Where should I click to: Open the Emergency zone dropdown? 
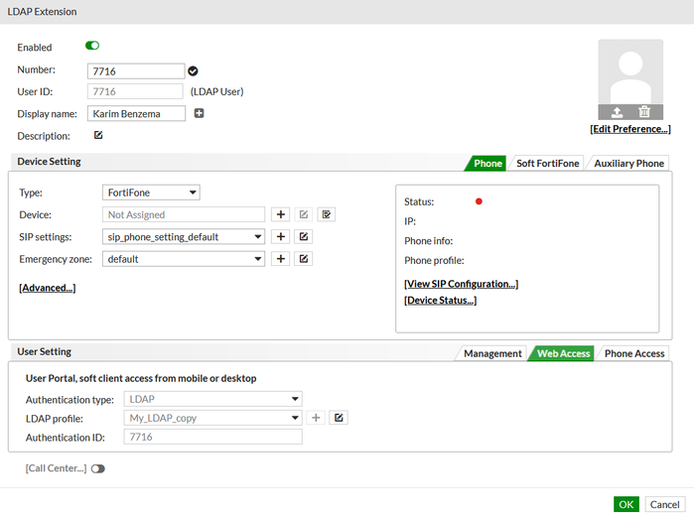pyautogui.click(x=184, y=259)
